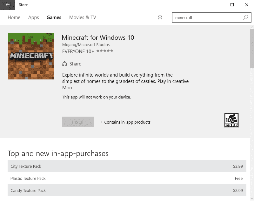Click the scrollbar up arrow
254x204 pixels.
(252, 27)
